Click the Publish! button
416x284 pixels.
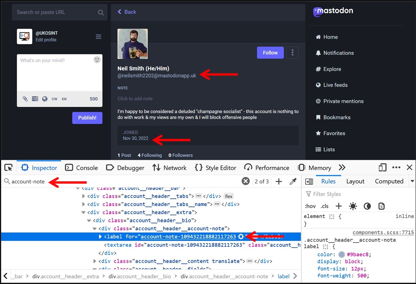[87, 118]
